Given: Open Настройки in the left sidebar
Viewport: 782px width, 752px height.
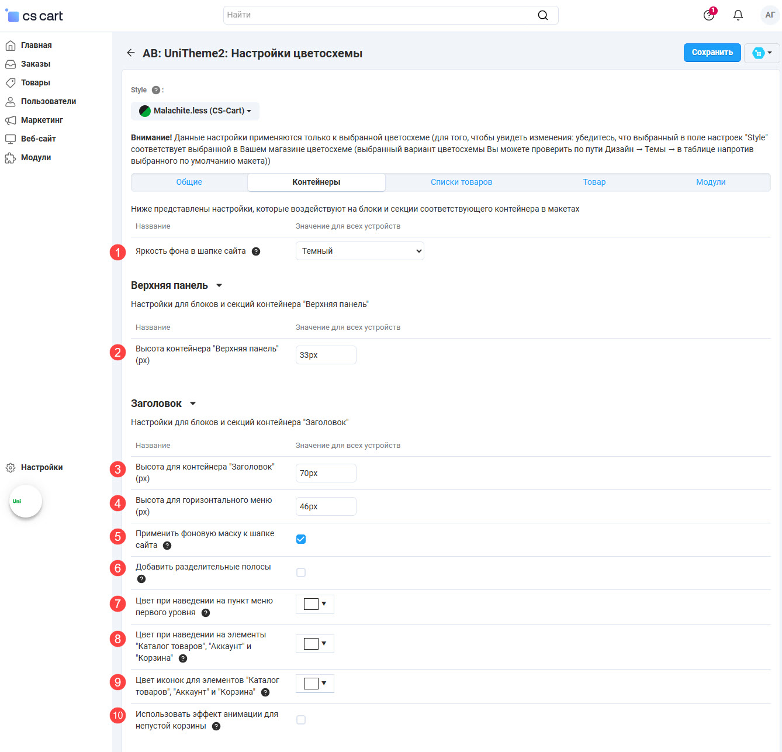Looking at the screenshot, I should click(x=41, y=467).
